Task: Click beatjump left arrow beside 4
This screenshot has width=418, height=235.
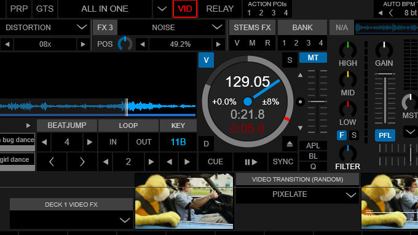Action: pos(44,142)
